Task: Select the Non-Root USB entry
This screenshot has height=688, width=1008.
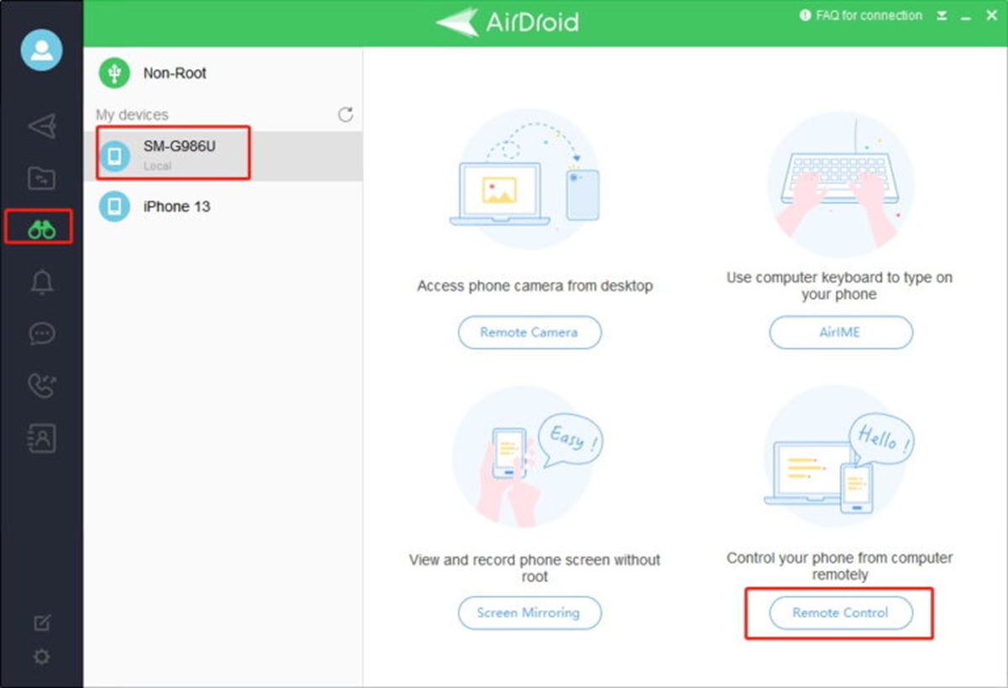Action: click(174, 73)
